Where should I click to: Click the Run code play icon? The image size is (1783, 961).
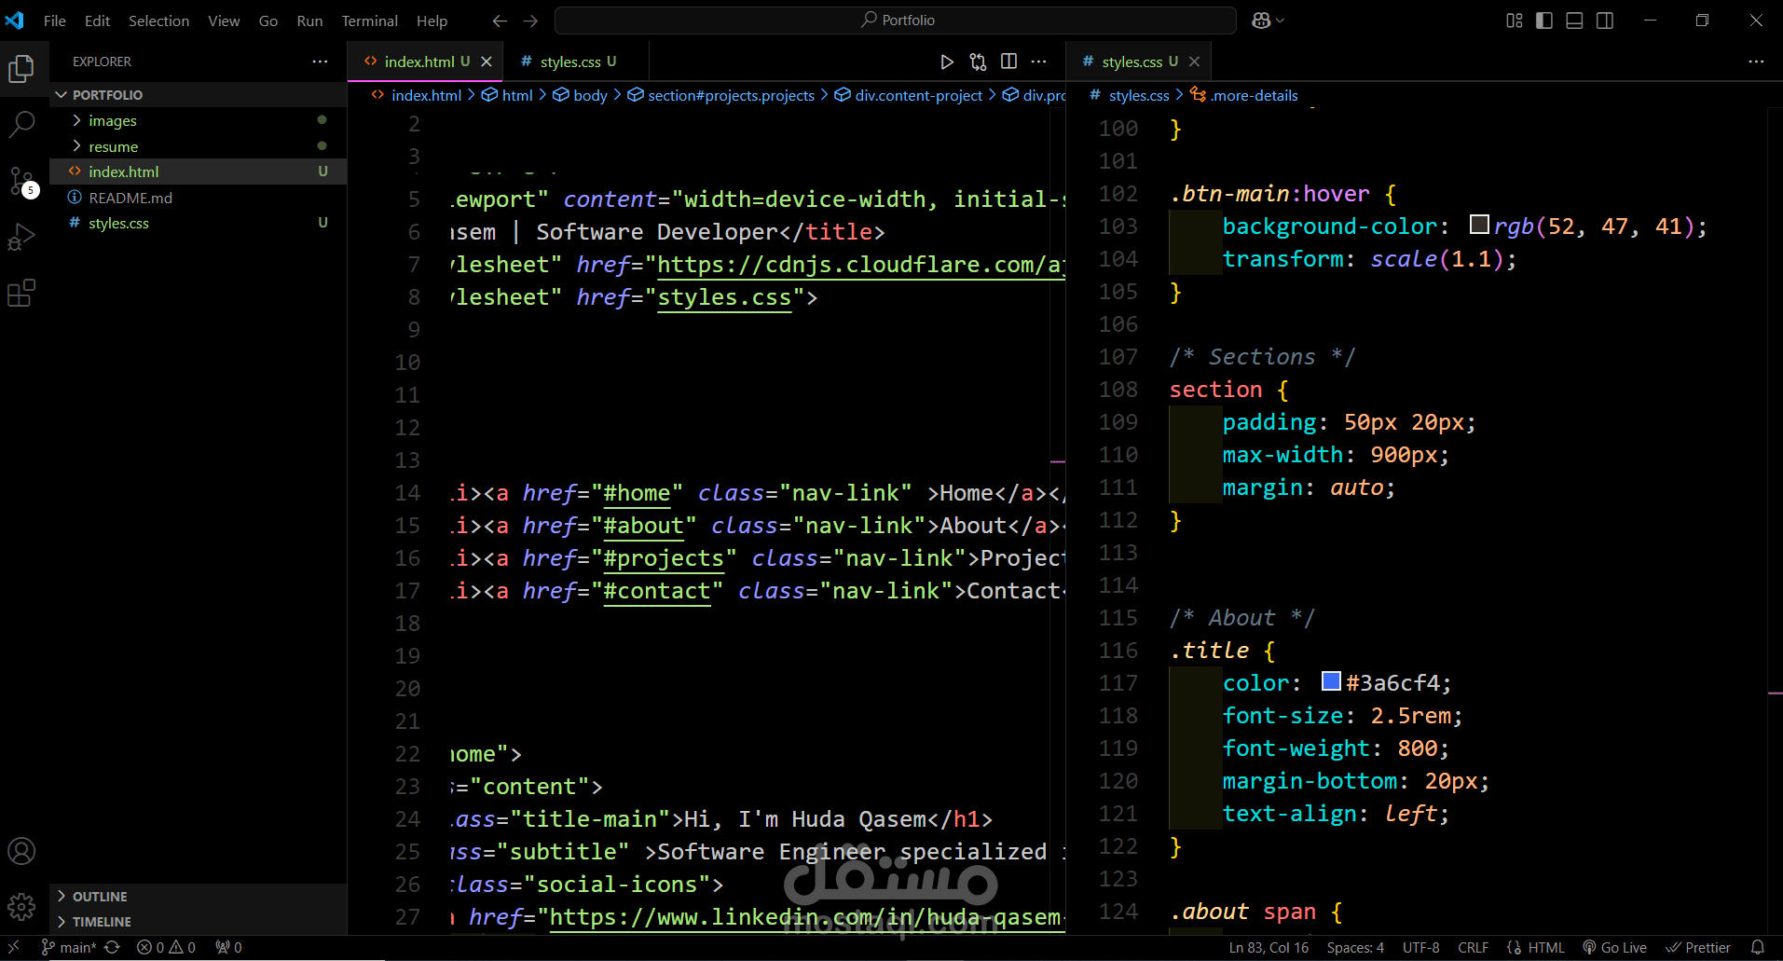pos(947,62)
